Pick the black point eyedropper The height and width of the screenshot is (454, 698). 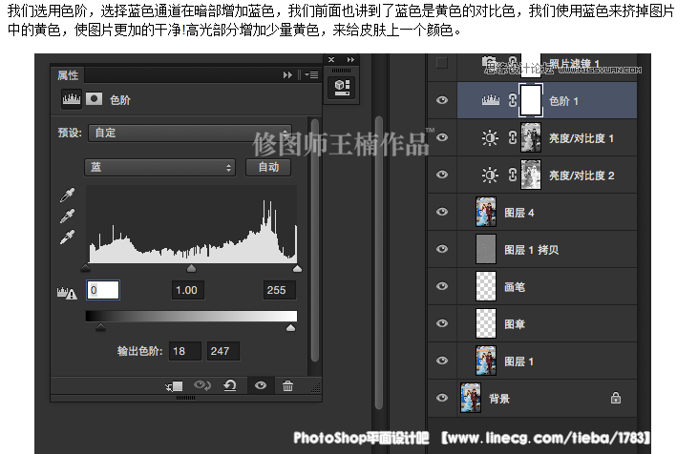click(67, 195)
